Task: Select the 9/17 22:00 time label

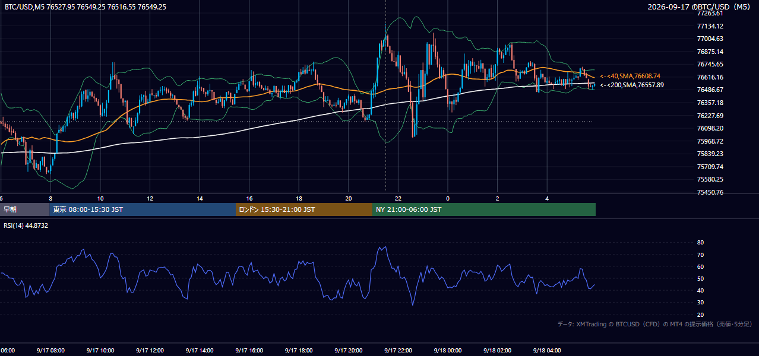Action: pos(398,350)
